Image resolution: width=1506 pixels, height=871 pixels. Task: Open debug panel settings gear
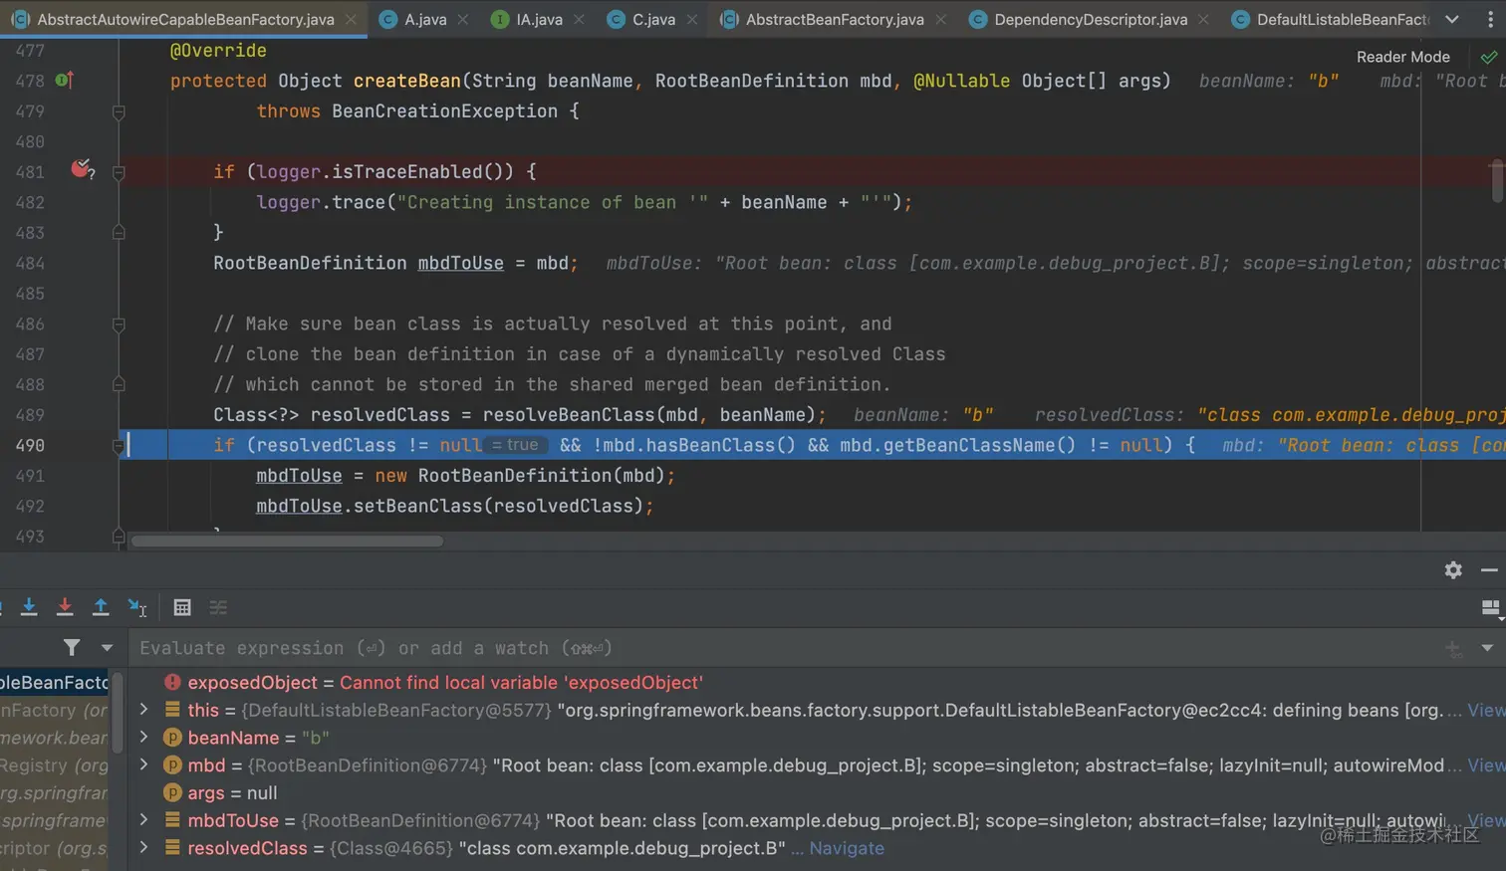click(x=1453, y=569)
